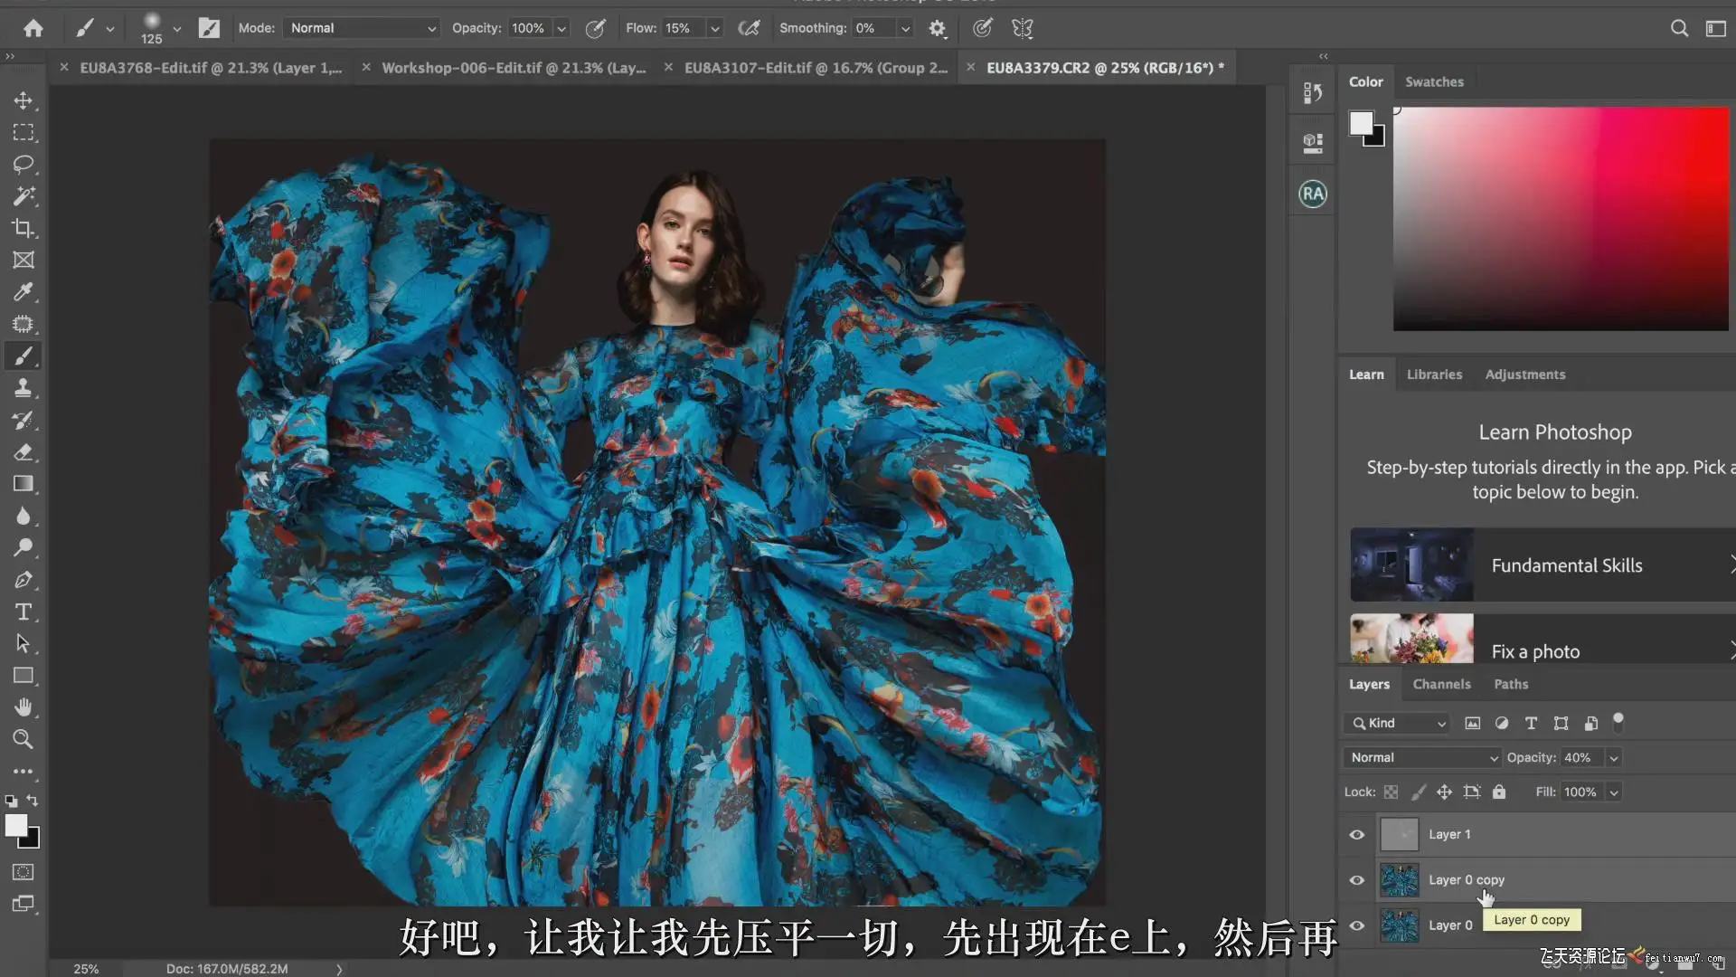
Task: Hide Layer 1 visibility eye
Action: pyautogui.click(x=1357, y=834)
